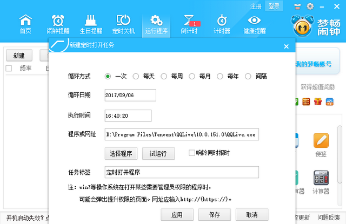Image resolution: width=346 pixels, height=224 pixels.
Task: Save the task with 保存 button
Action: [x=214, y=215]
